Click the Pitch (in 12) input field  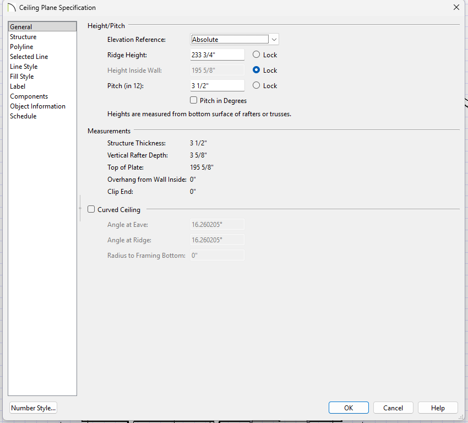(x=217, y=86)
